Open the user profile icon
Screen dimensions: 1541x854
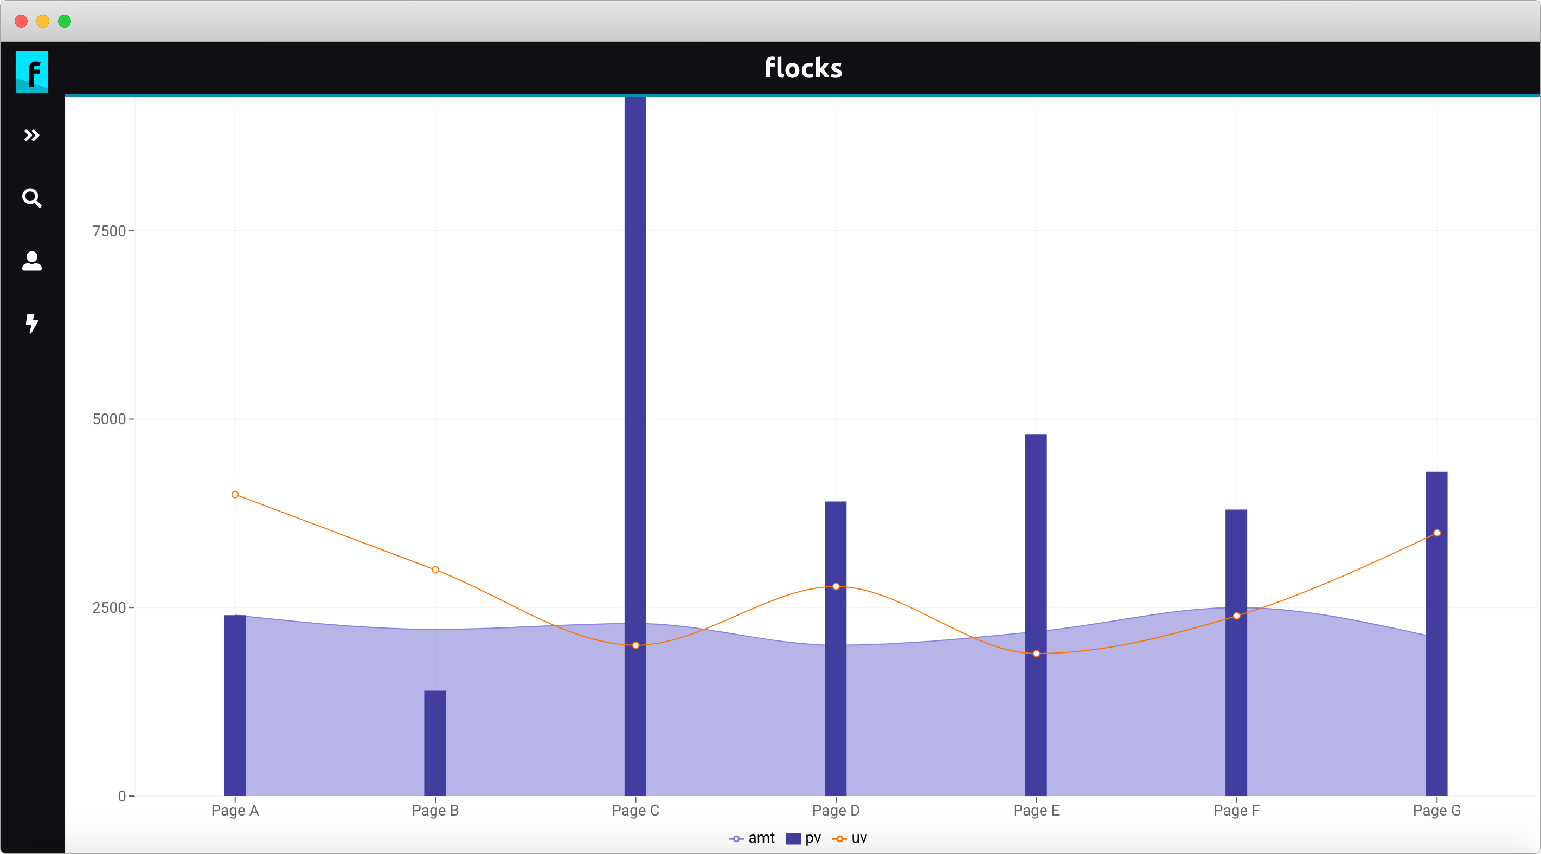(31, 261)
